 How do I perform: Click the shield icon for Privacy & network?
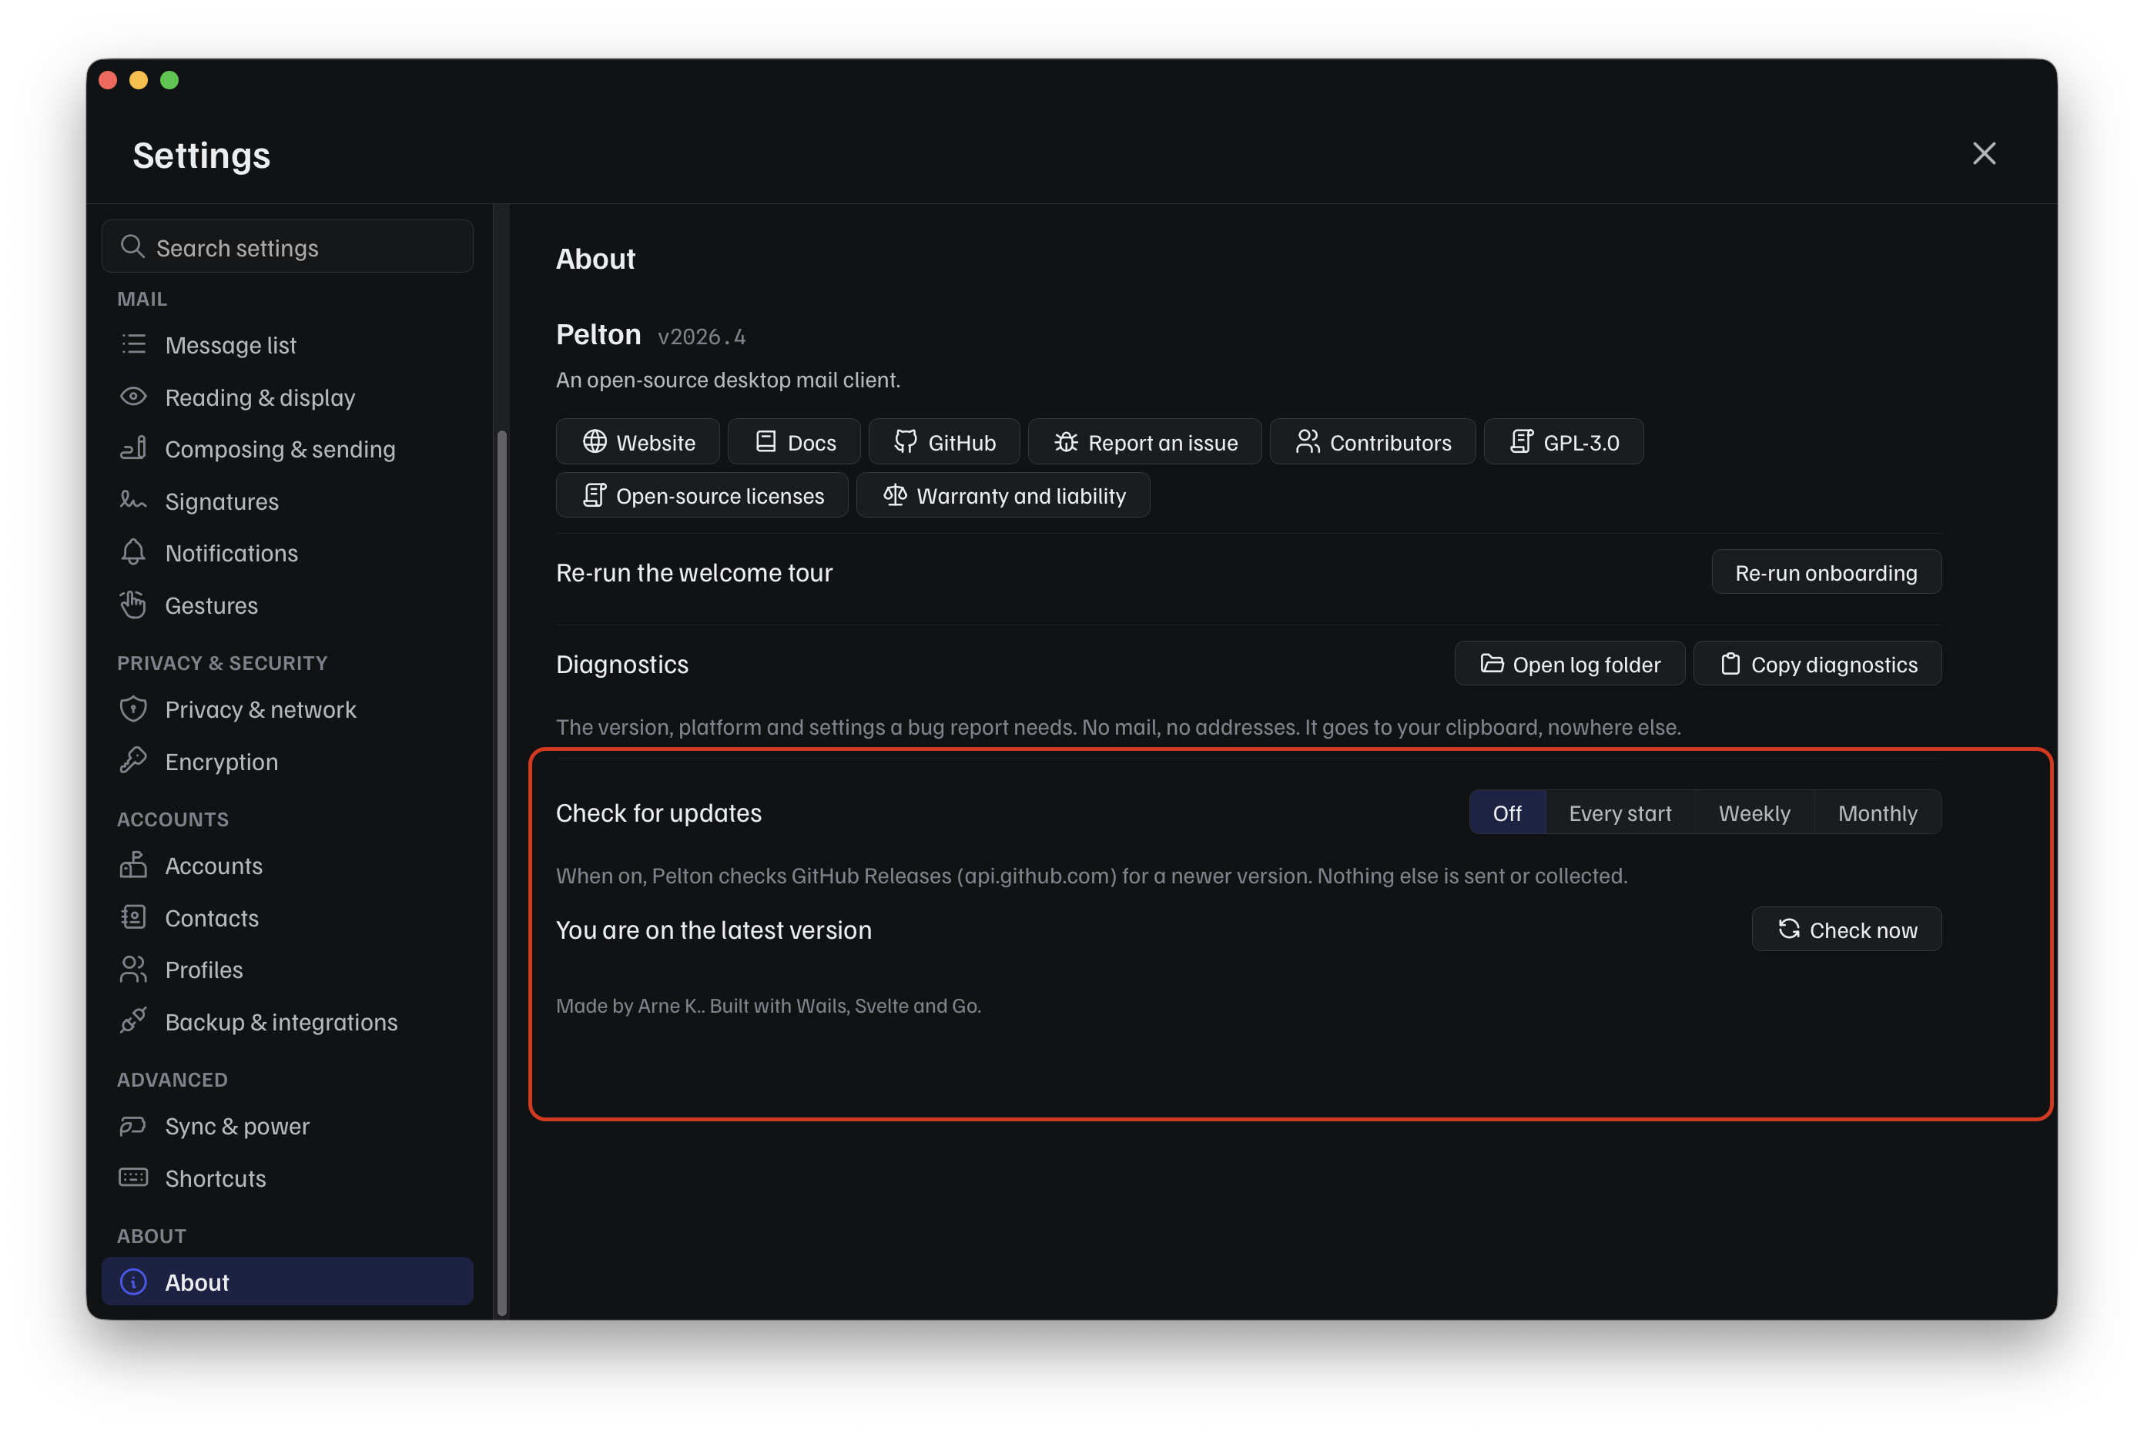[x=133, y=709]
